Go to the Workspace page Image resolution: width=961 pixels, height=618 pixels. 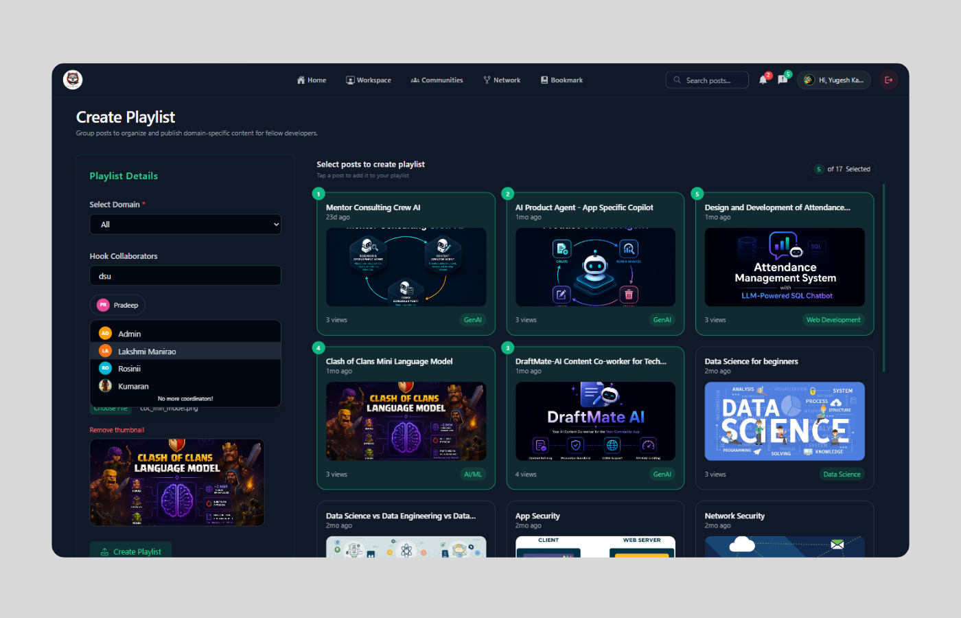pos(369,80)
